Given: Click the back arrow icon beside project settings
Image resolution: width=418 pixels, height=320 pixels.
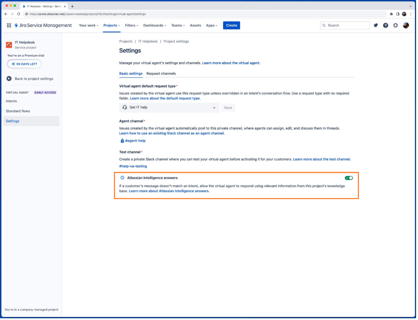Looking at the screenshot, I should [9, 79].
